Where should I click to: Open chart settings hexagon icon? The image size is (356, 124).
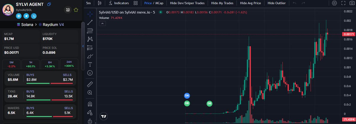pyautogui.click(x=335, y=3)
